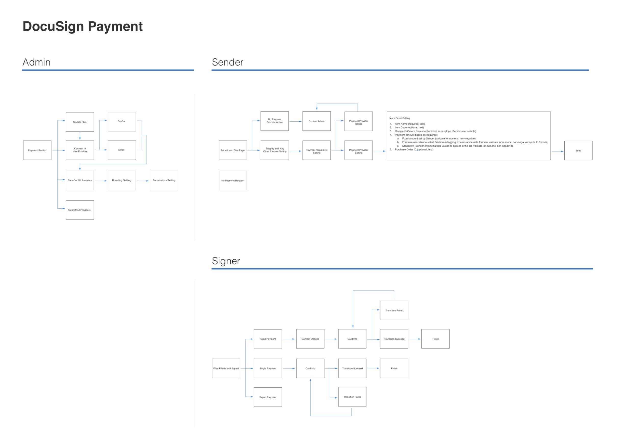The image size is (637, 444).
Task: Click the Set at Least One Payer box
Action: pos(233,150)
